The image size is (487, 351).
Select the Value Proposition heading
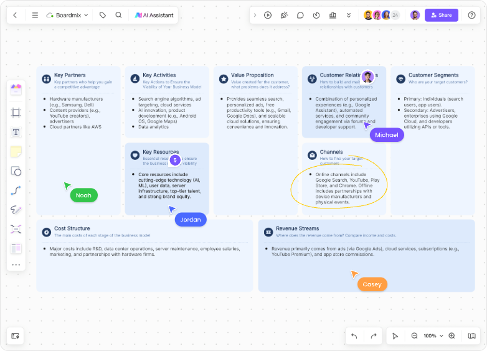click(x=252, y=75)
